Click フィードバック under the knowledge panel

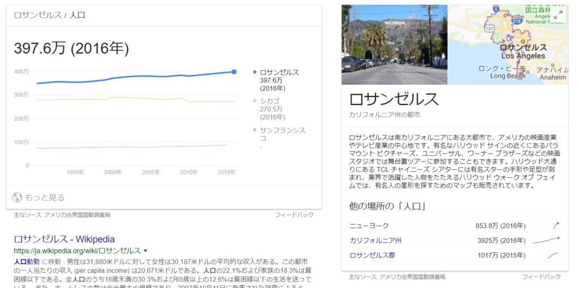point(541,277)
